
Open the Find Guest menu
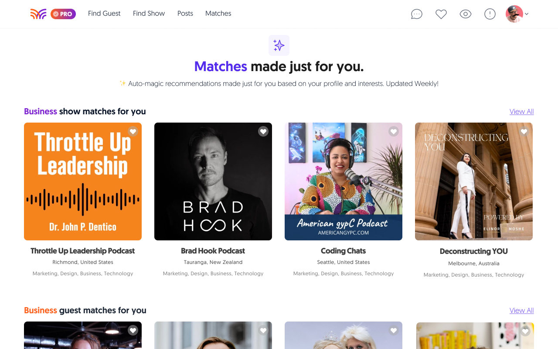[x=104, y=14]
